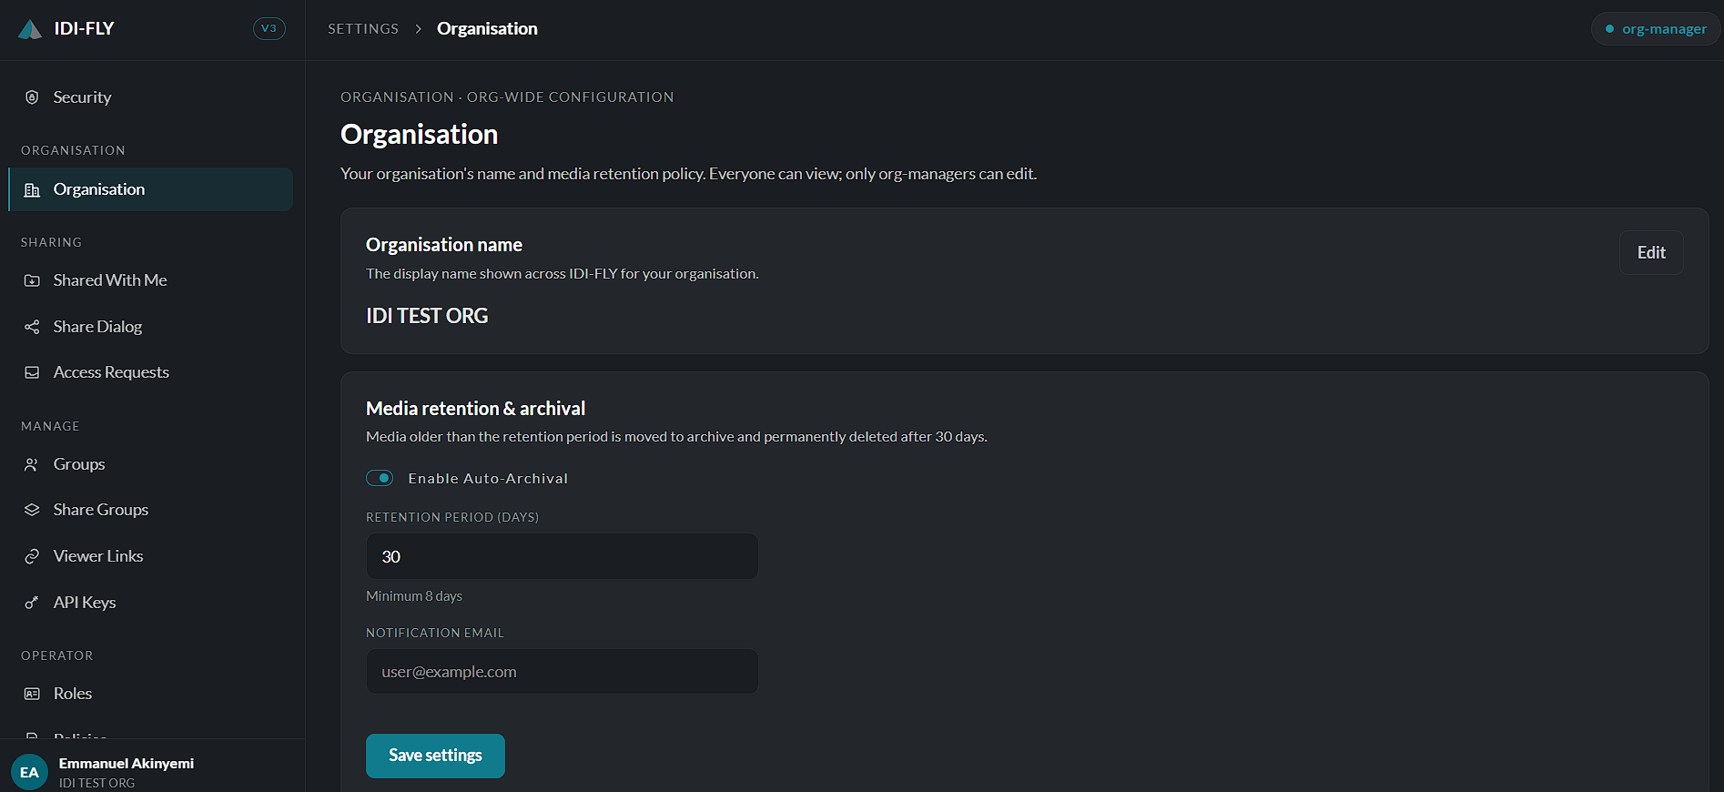The height and width of the screenshot is (792, 1724).
Task: Open API Keys page
Action: coord(150,603)
